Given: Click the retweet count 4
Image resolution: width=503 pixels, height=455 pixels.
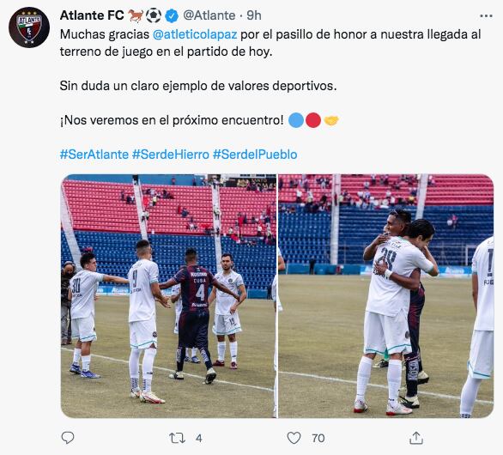Looking at the screenshot, I should [x=199, y=439].
